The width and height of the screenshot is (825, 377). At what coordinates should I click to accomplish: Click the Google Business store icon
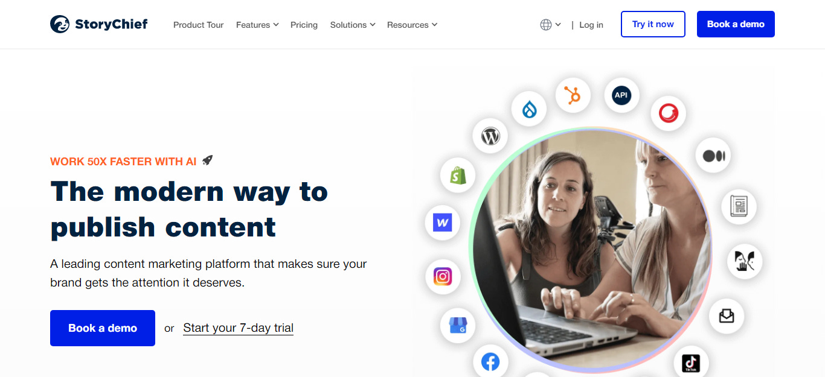[x=458, y=326]
